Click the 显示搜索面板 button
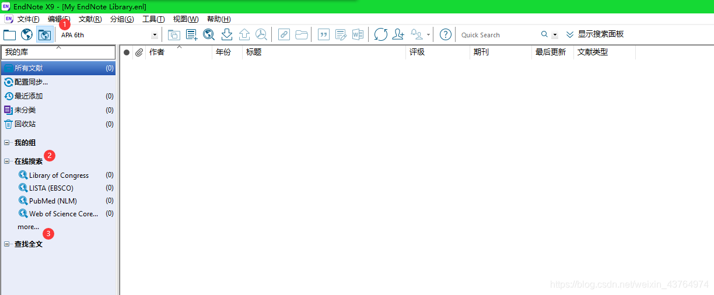Screen dimensions: 714x295 [x=595, y=34]
